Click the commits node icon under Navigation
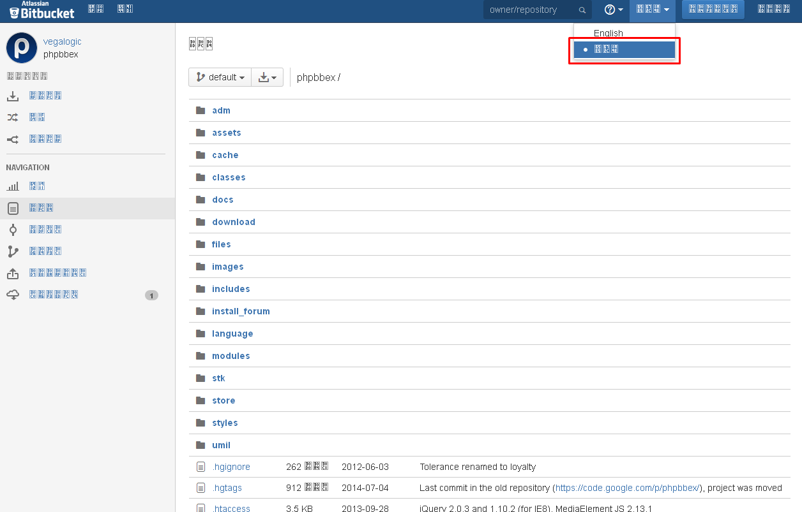 13,230
